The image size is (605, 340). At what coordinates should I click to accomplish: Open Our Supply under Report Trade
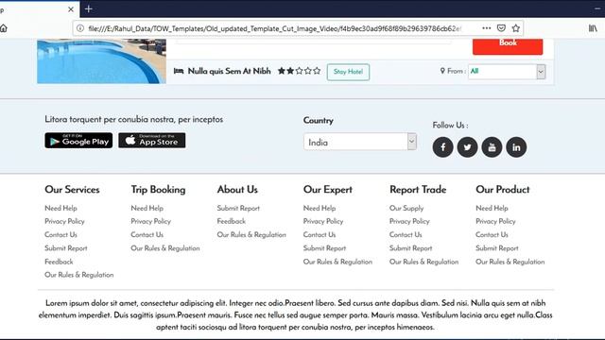pyautogui.click(x=406, y=208)
